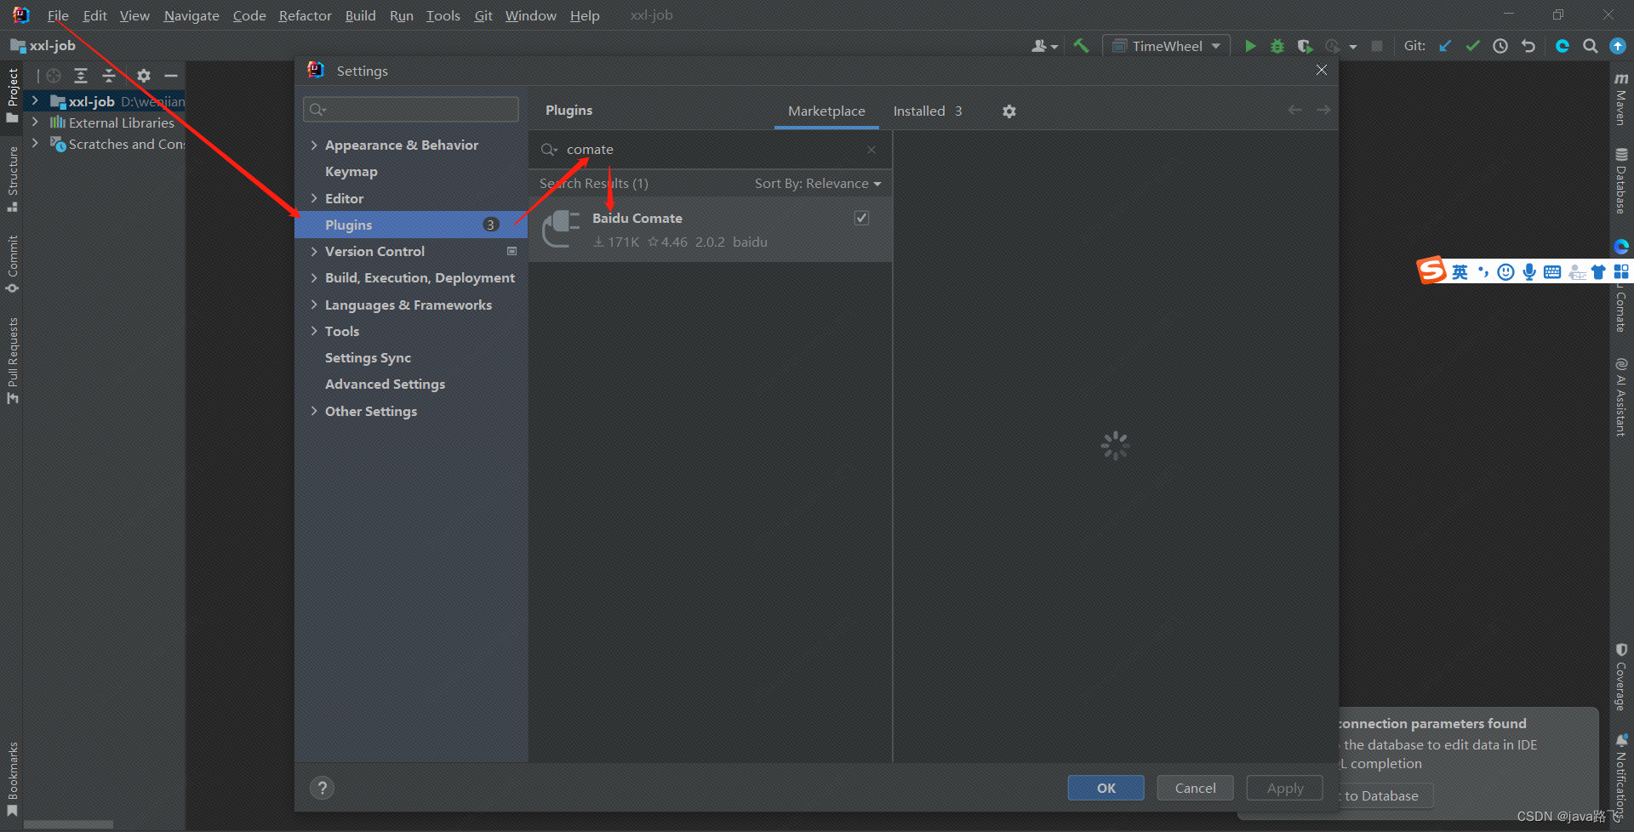Open Bookmarks tool window
Viewport: 1634px width, 832px height.
[x=12, y=778]
